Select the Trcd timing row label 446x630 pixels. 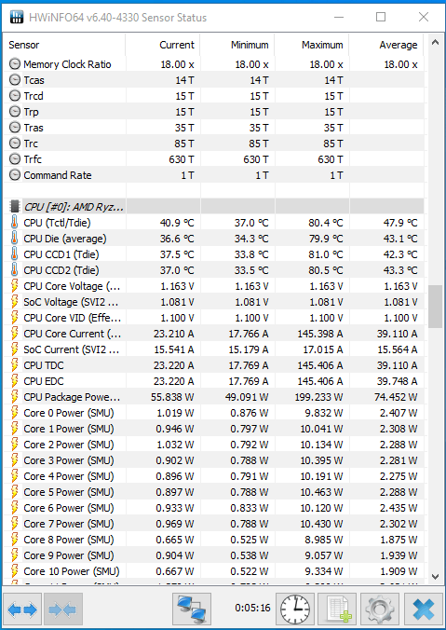click(x=34, y=96)
